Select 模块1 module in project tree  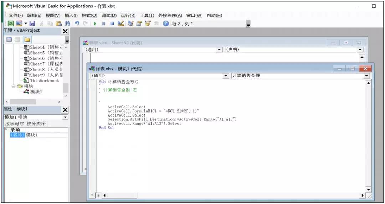pyautogui.click(x=33, y=92)
